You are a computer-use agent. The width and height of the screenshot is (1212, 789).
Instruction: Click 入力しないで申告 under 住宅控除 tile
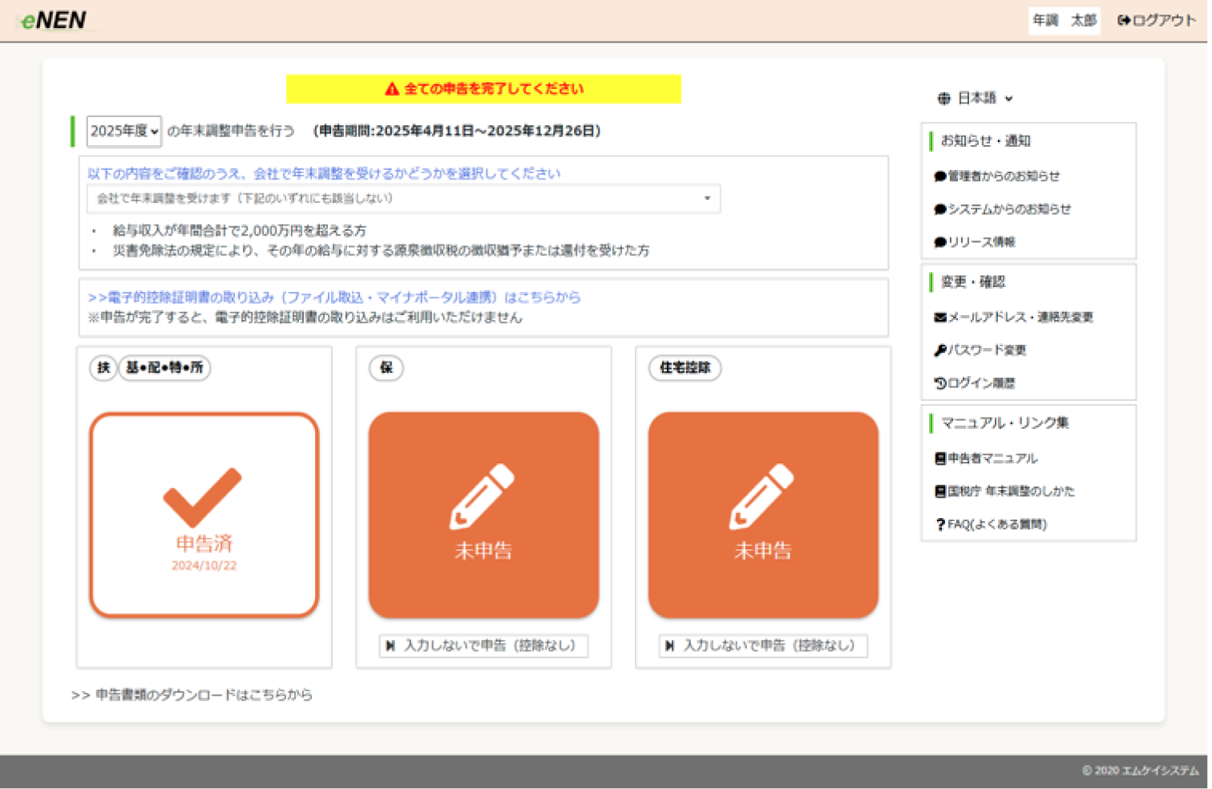pos(763,645)
